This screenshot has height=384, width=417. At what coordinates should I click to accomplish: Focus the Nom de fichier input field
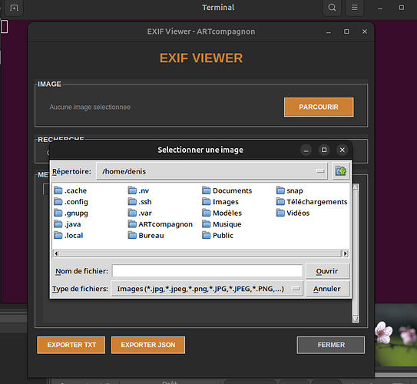(207, 271)
